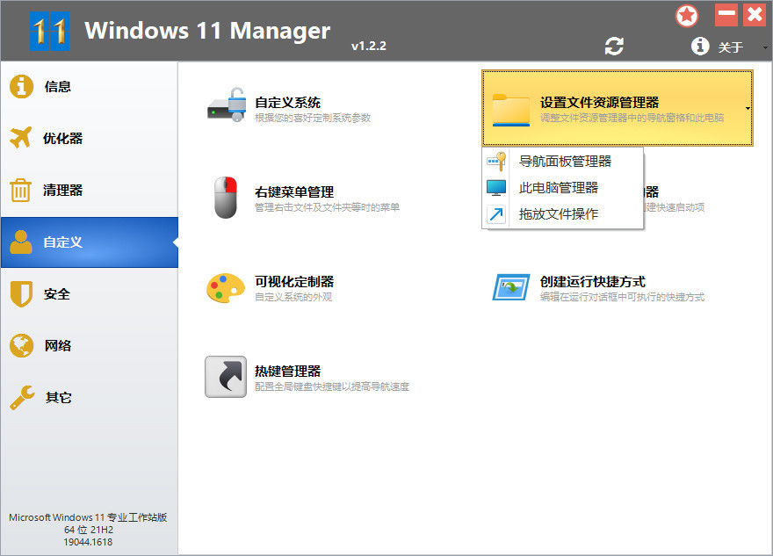Open 右键菜单管理 tool
Viewport: 773px width, 556px height.
294,192
